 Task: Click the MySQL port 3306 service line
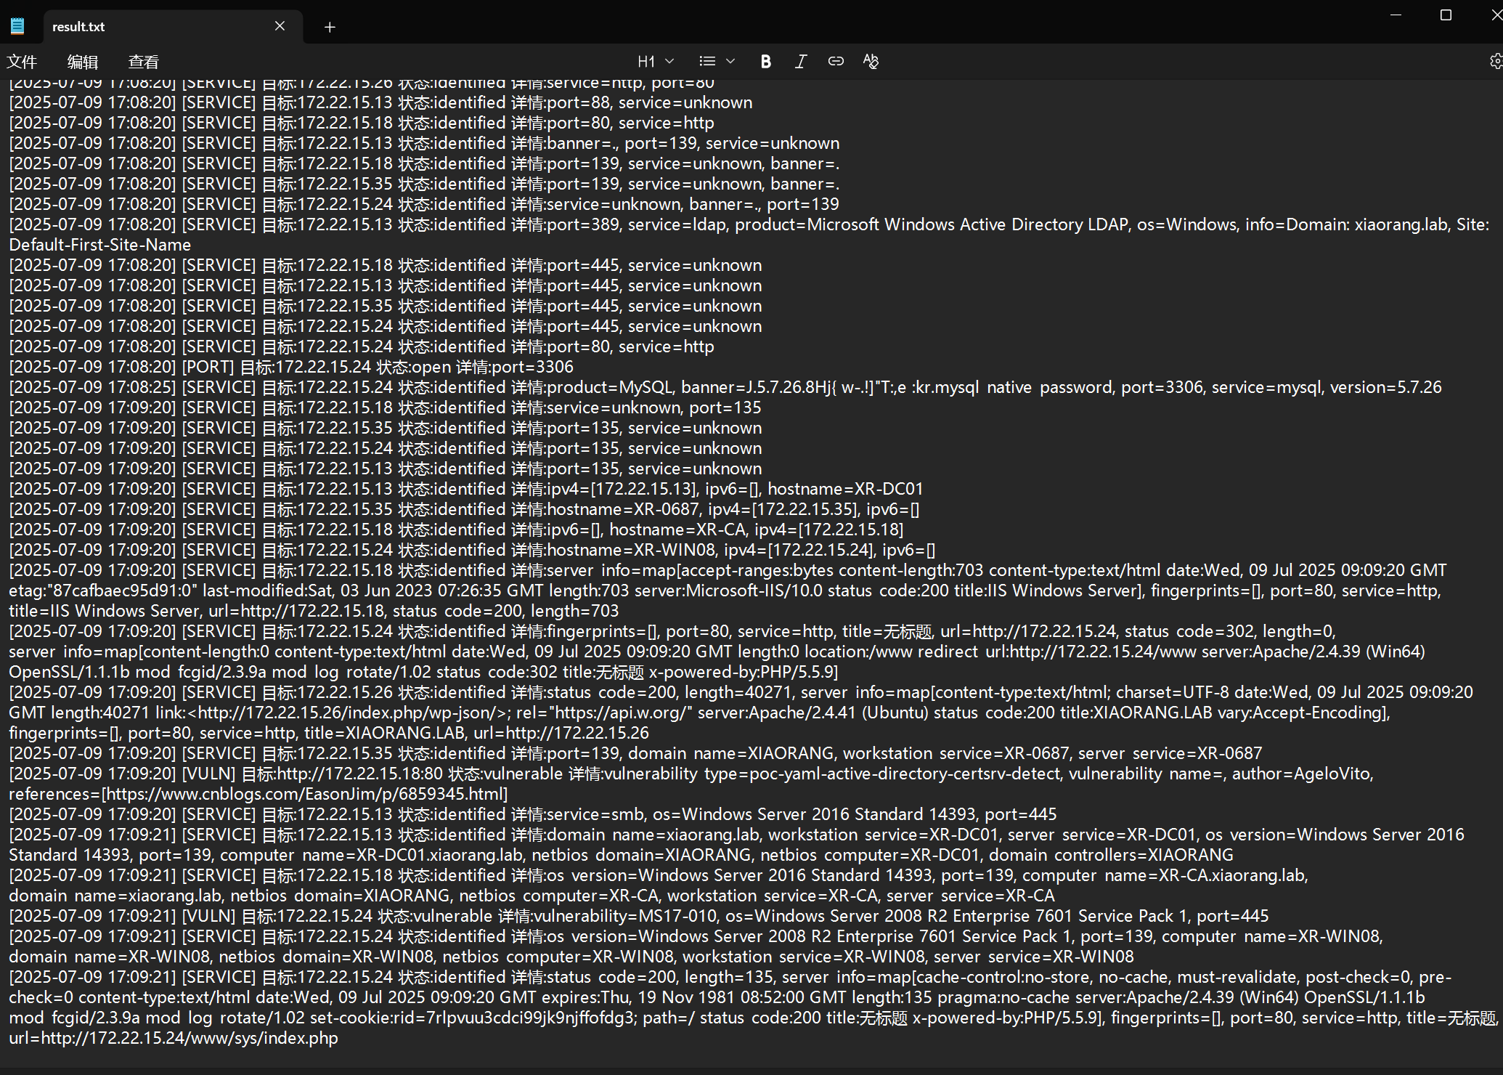pos(726,387)
